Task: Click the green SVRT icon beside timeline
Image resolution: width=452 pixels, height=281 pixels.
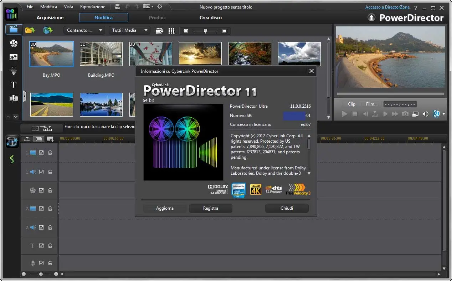Action: pos(12,159)
